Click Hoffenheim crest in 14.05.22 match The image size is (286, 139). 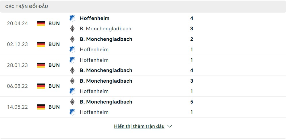click(x=72, y=112)
